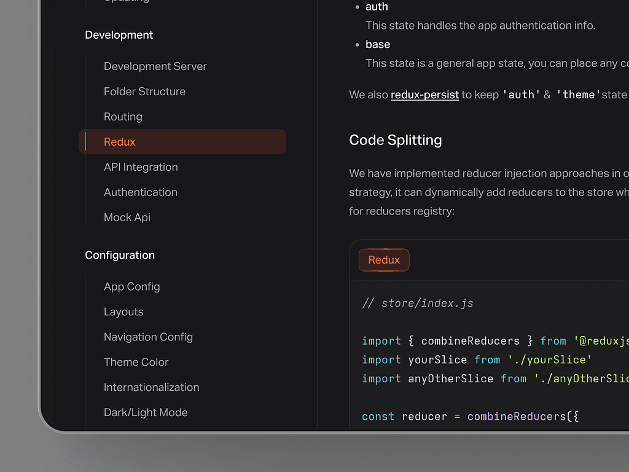Select Internationalization in the sidebar

[151, 388]
